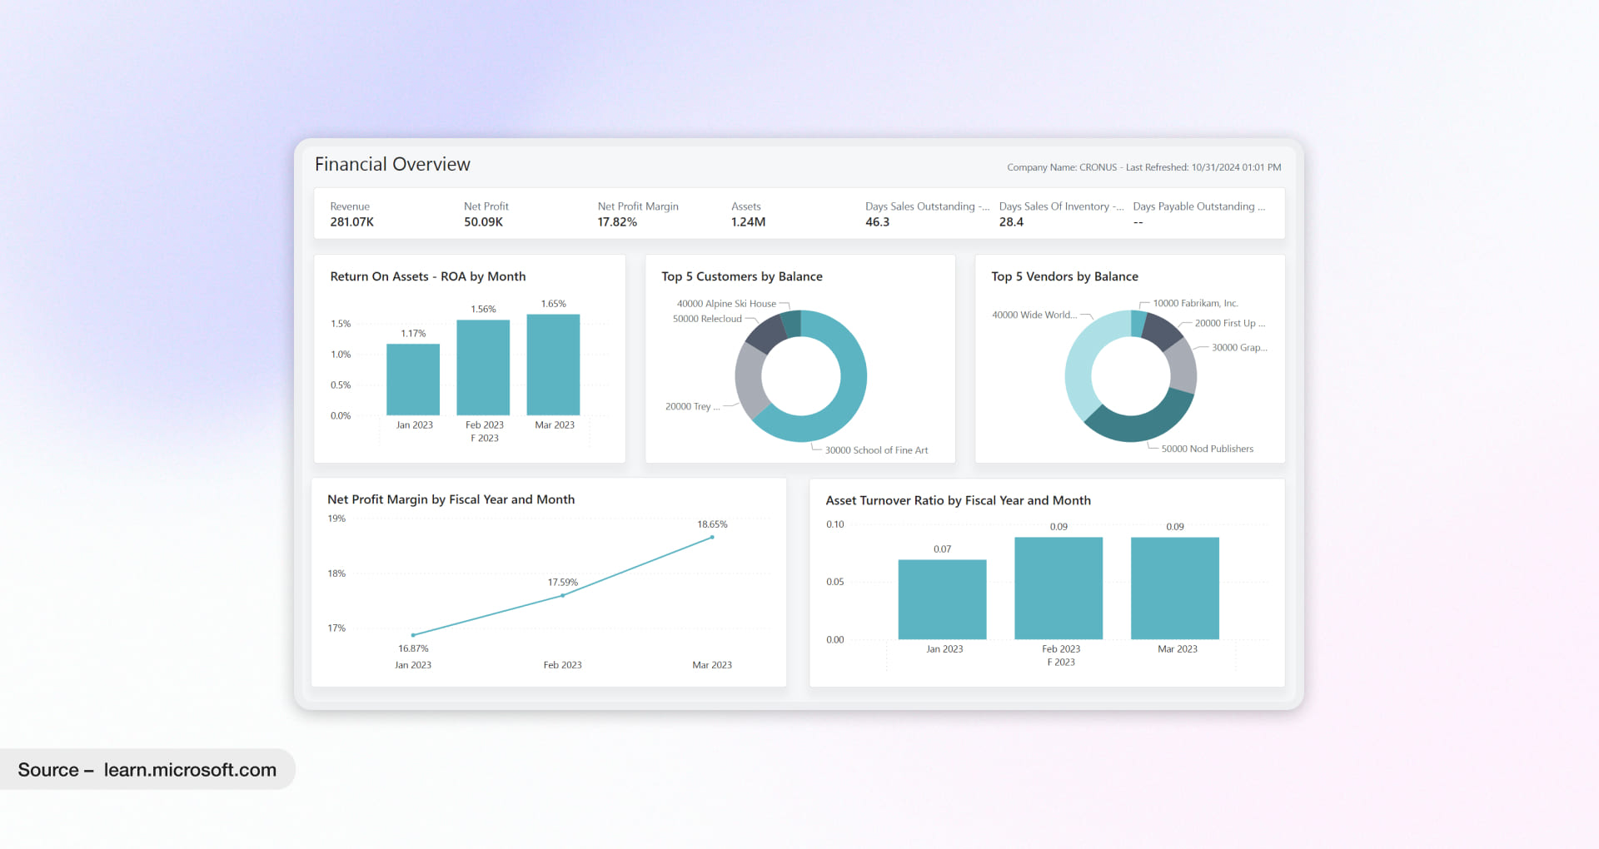Viewport: 1599px width, 849px height.
Task: Click the 10000 Fabrikam, Inc. label
Action: click(1195, 303)
